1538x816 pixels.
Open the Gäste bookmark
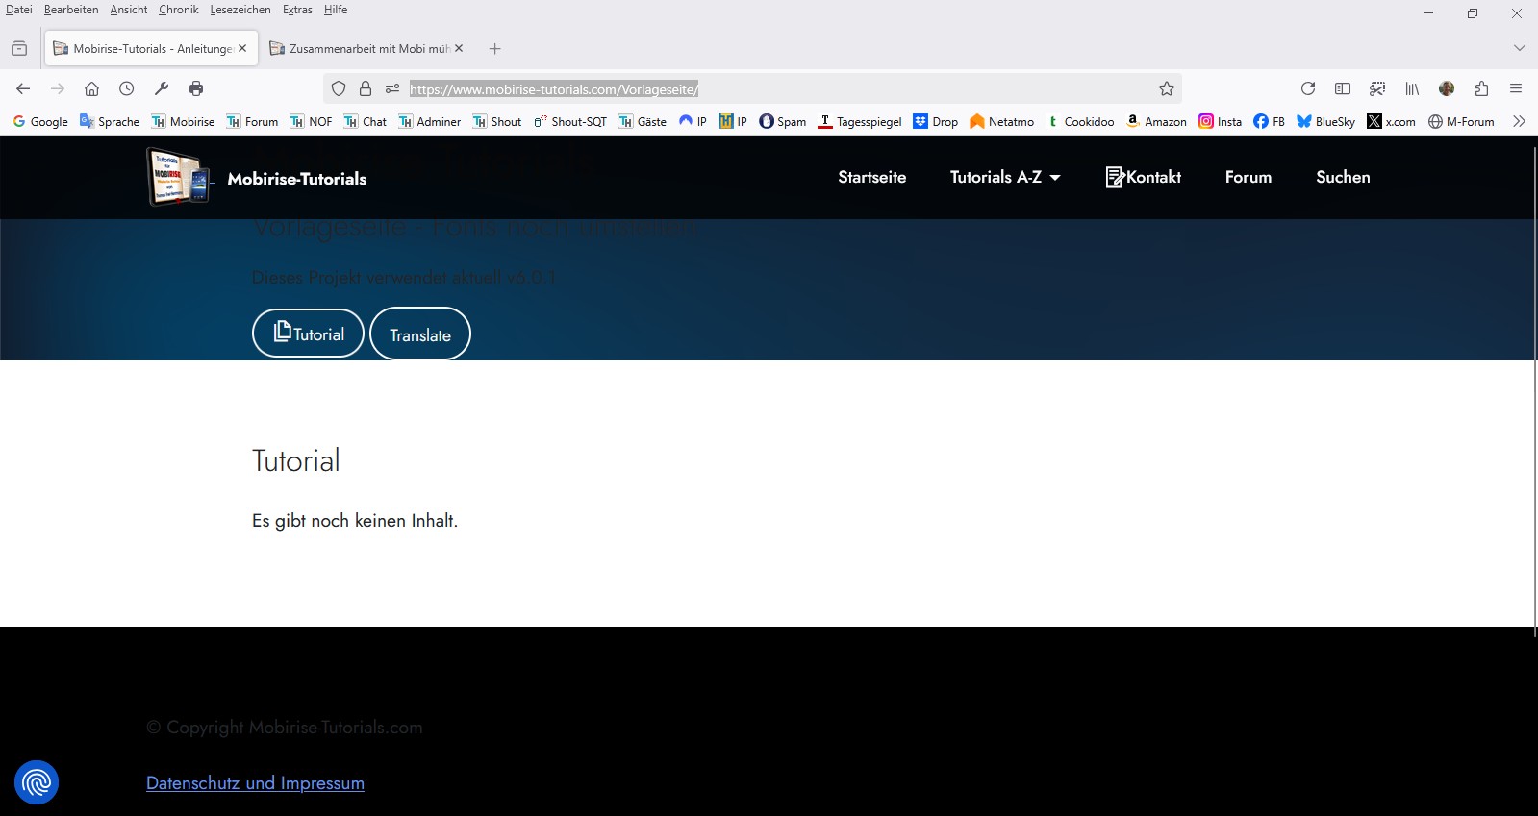[x=643, y=121]
